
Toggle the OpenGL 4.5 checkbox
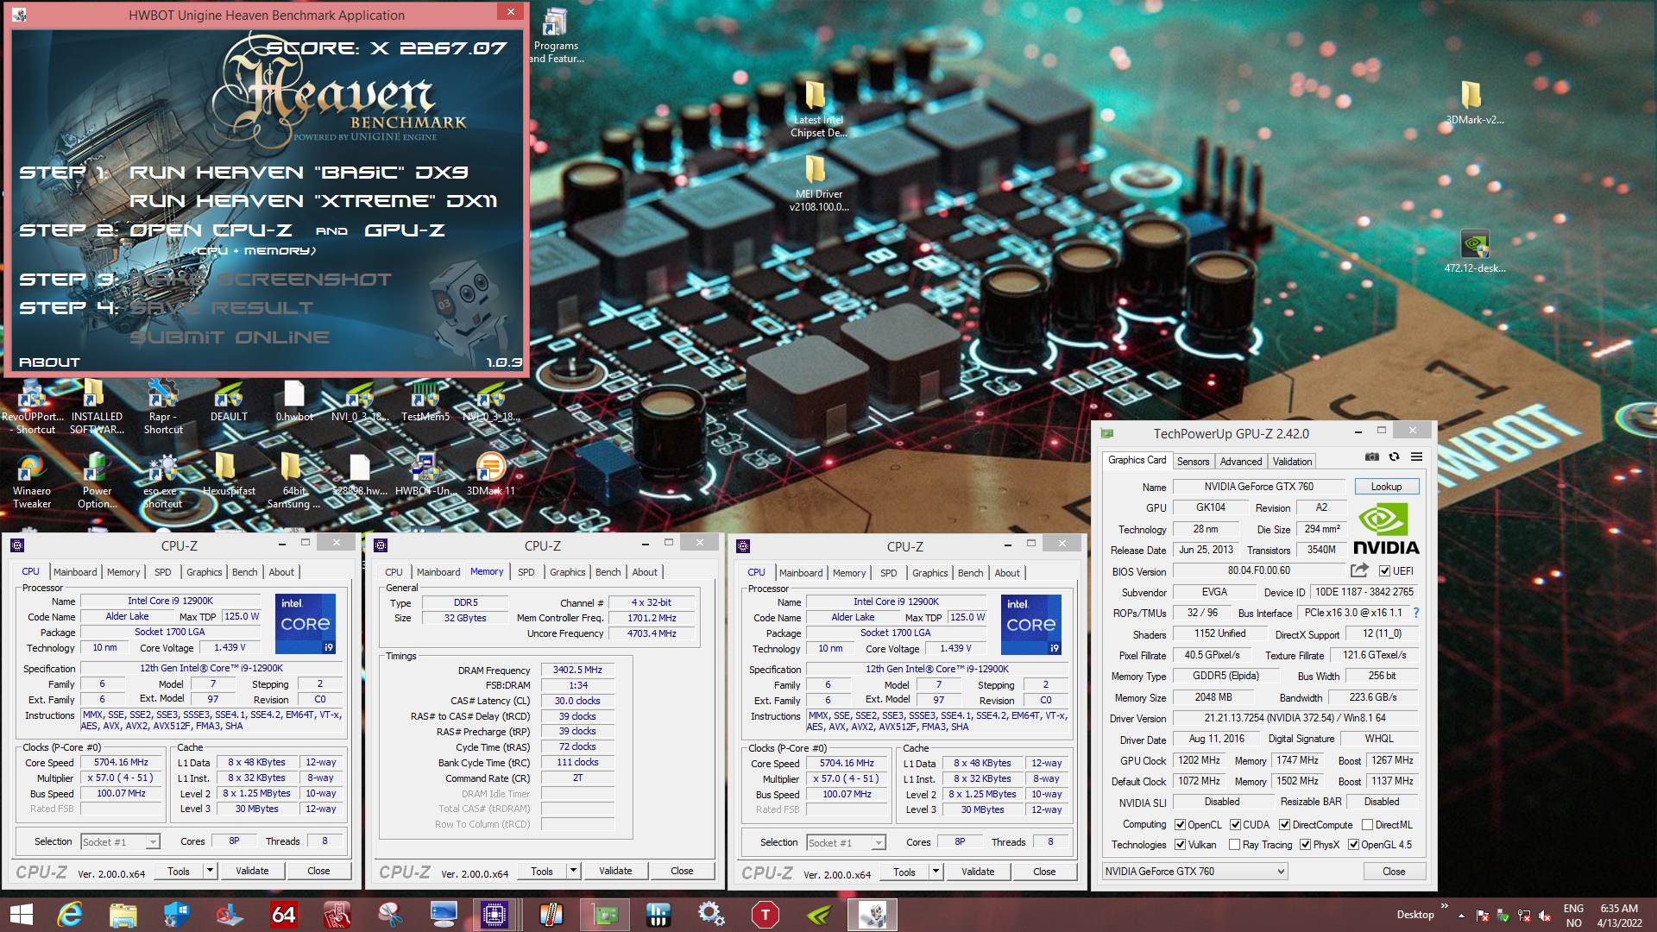(x=1353, y=845)
